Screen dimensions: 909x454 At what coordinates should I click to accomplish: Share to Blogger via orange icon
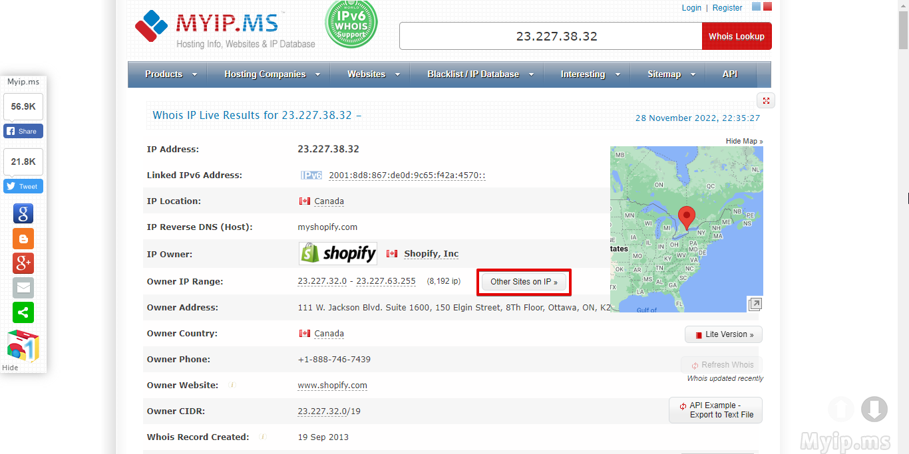23,239
